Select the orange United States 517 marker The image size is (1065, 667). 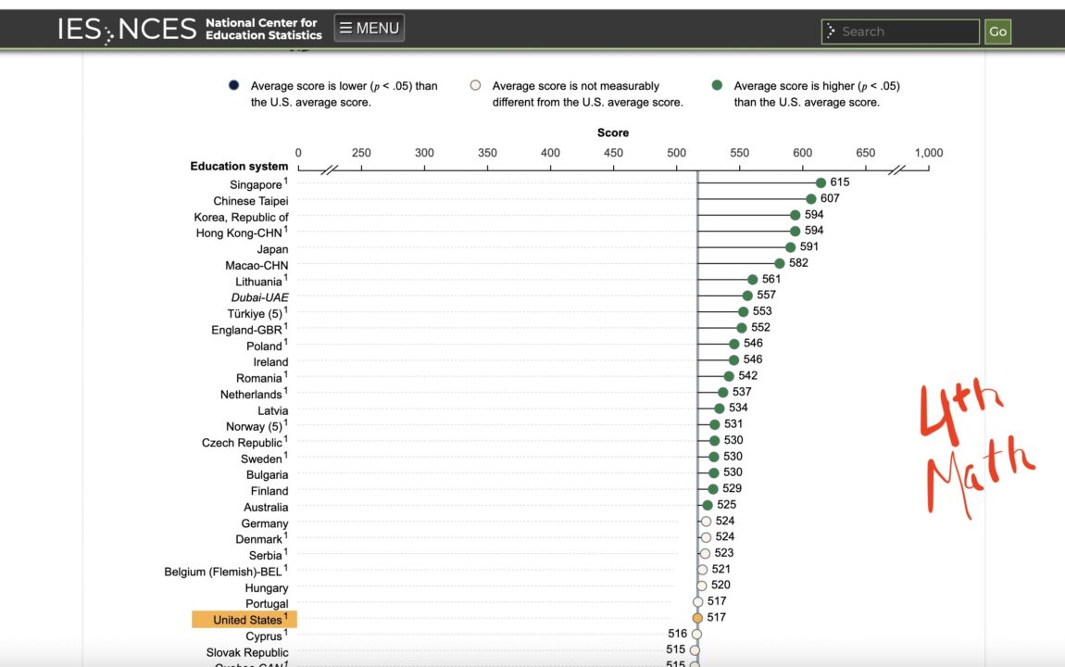click(697, 617)
